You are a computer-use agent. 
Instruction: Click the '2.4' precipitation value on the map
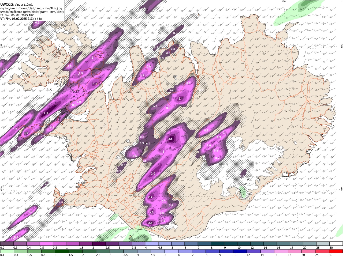150,197
